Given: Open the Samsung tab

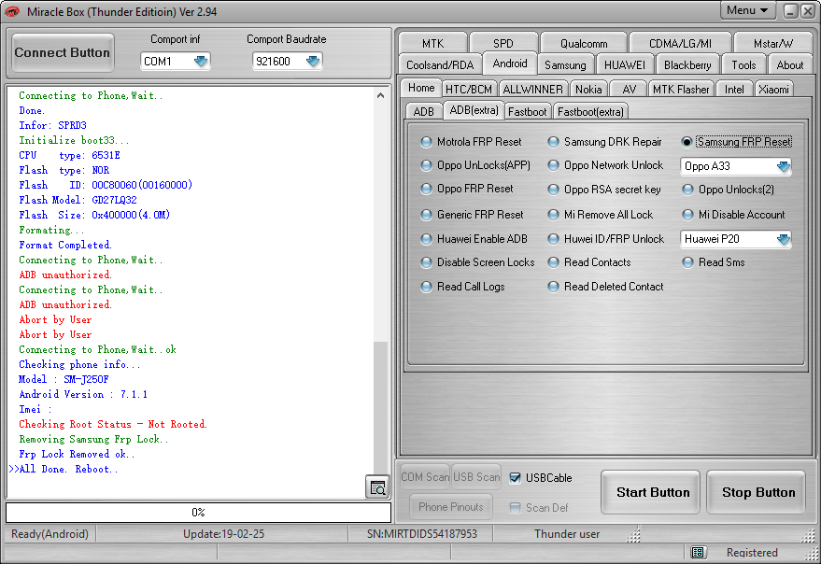Looking at the screenshot, I should [x=565, y=65].
